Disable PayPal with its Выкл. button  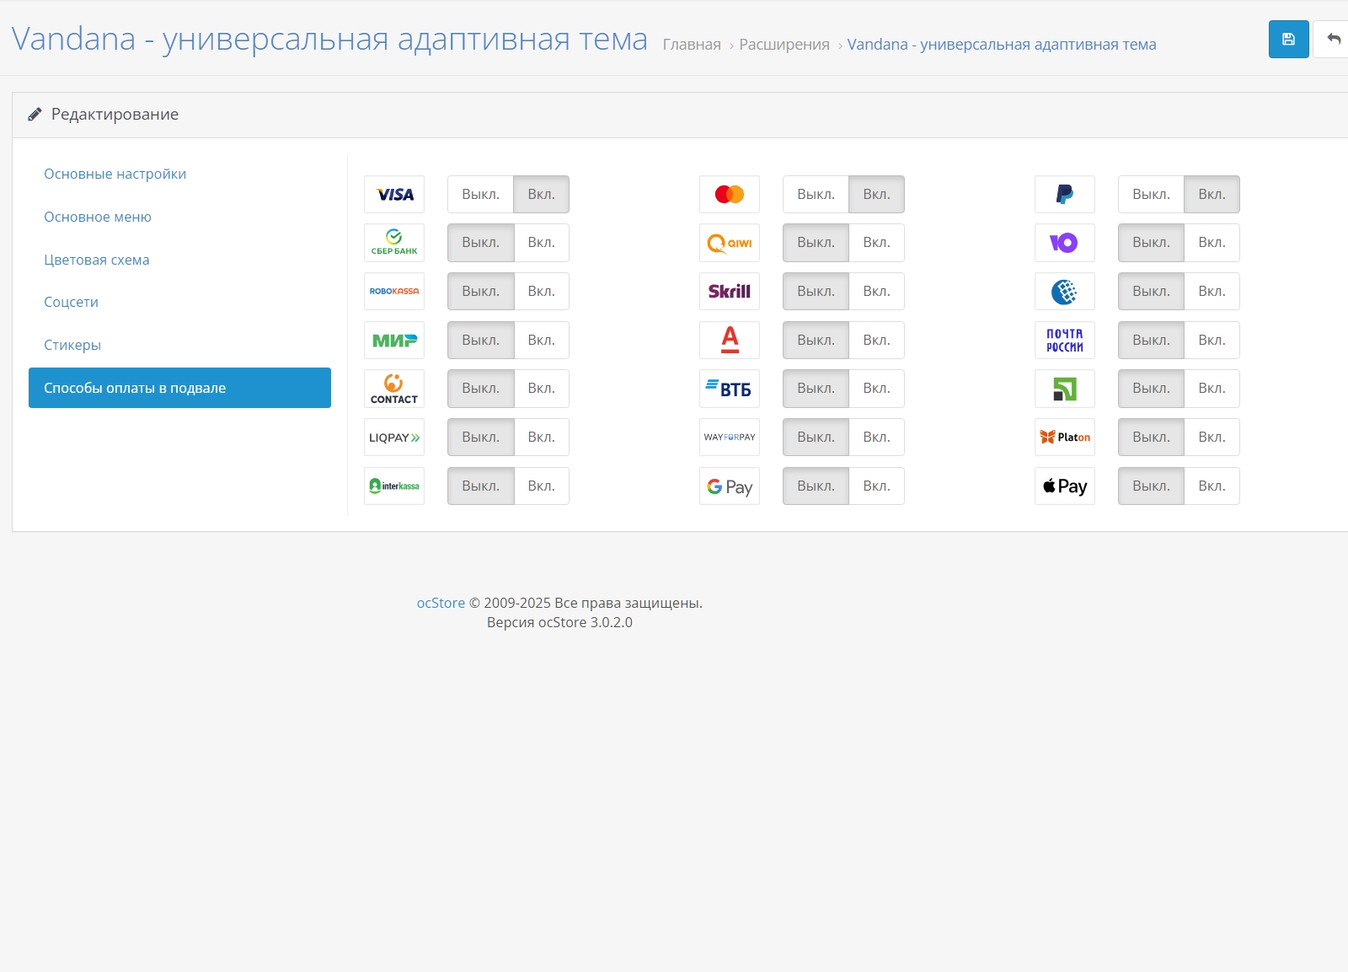1151,195
